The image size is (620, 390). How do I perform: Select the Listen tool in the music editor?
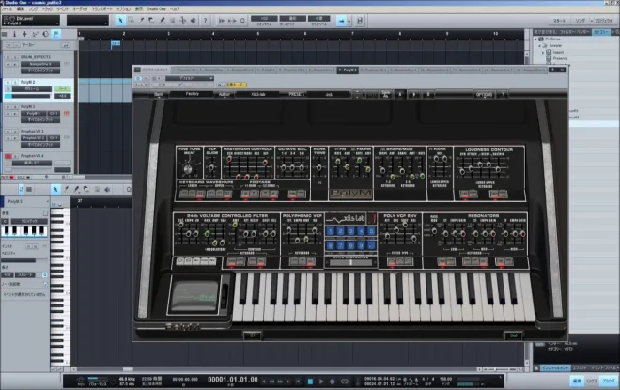coord(107,190)
